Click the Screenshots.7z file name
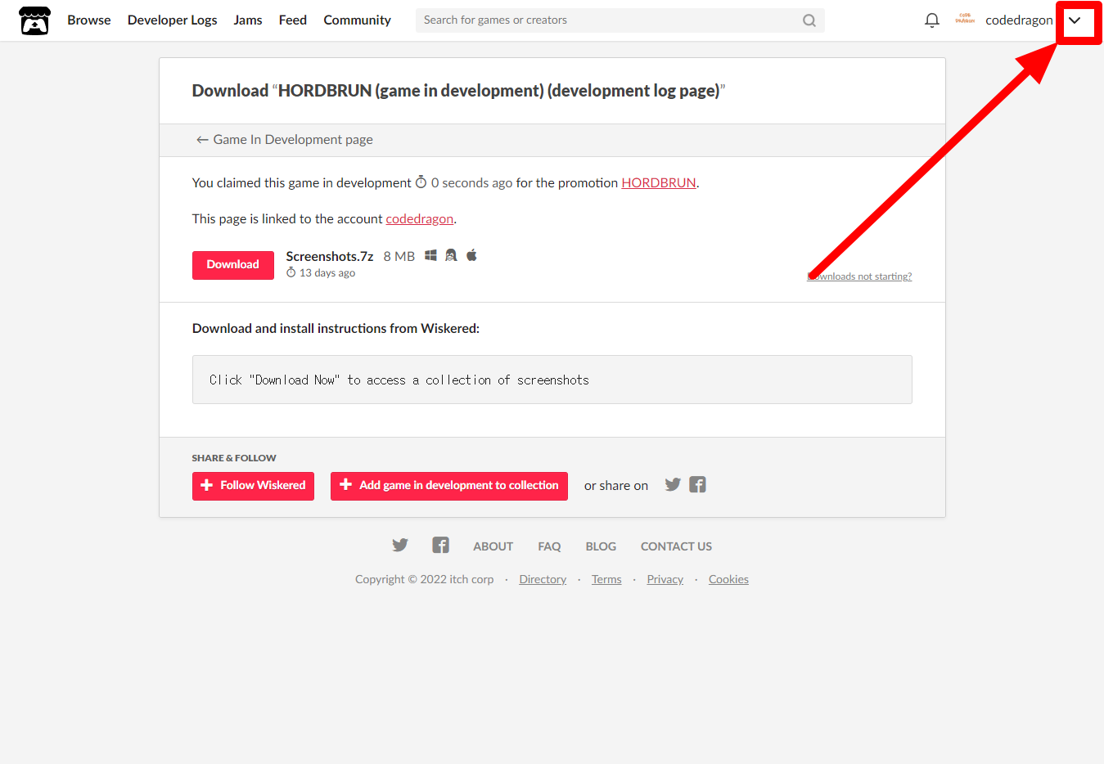The width and height of the screenshot is (1104, 764). pyautogui.click(x=330, y=257)
